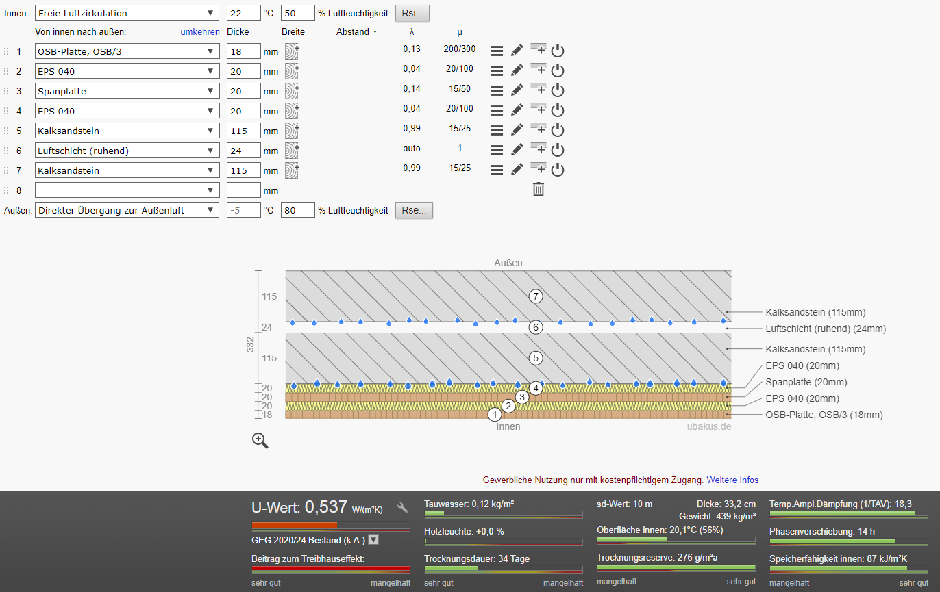Open the Abstand column dropdown
Viewport: 940px width, 592px height.
(356, 31)
